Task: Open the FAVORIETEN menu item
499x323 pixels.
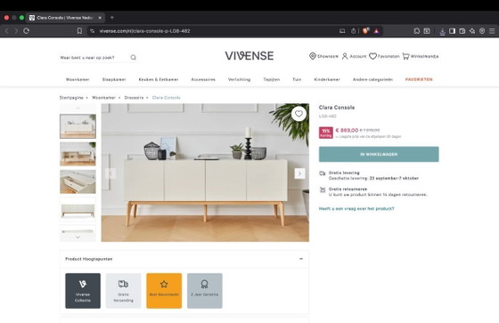Action: point(419,79)
